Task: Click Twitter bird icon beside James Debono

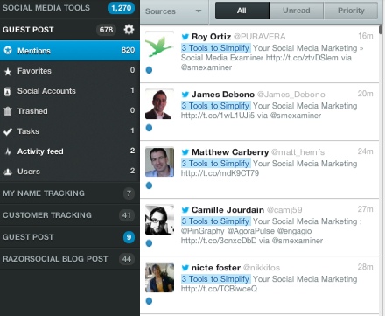Action: [x=185, y=95]
